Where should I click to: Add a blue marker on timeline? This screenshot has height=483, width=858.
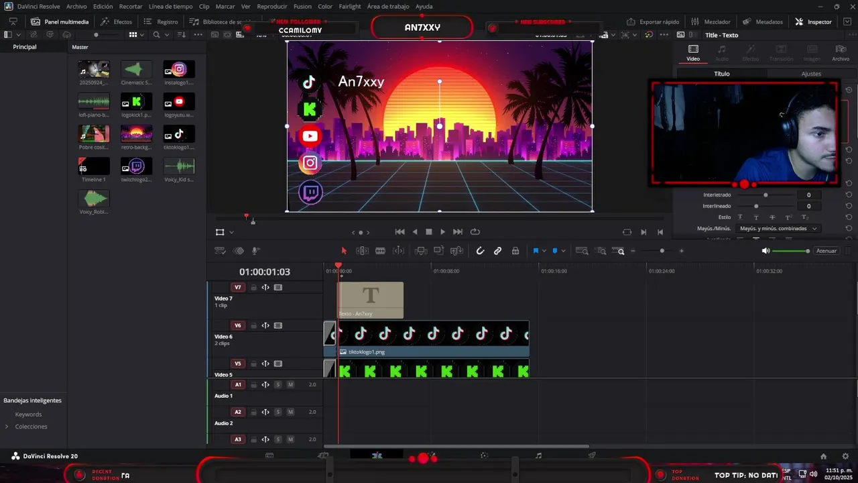coord(554,251)
